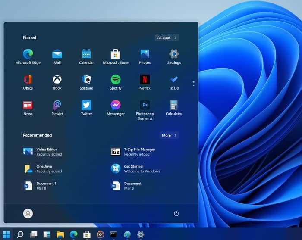Open the user account profile menu
The image size is (302, 240).
tap(28, 214)
